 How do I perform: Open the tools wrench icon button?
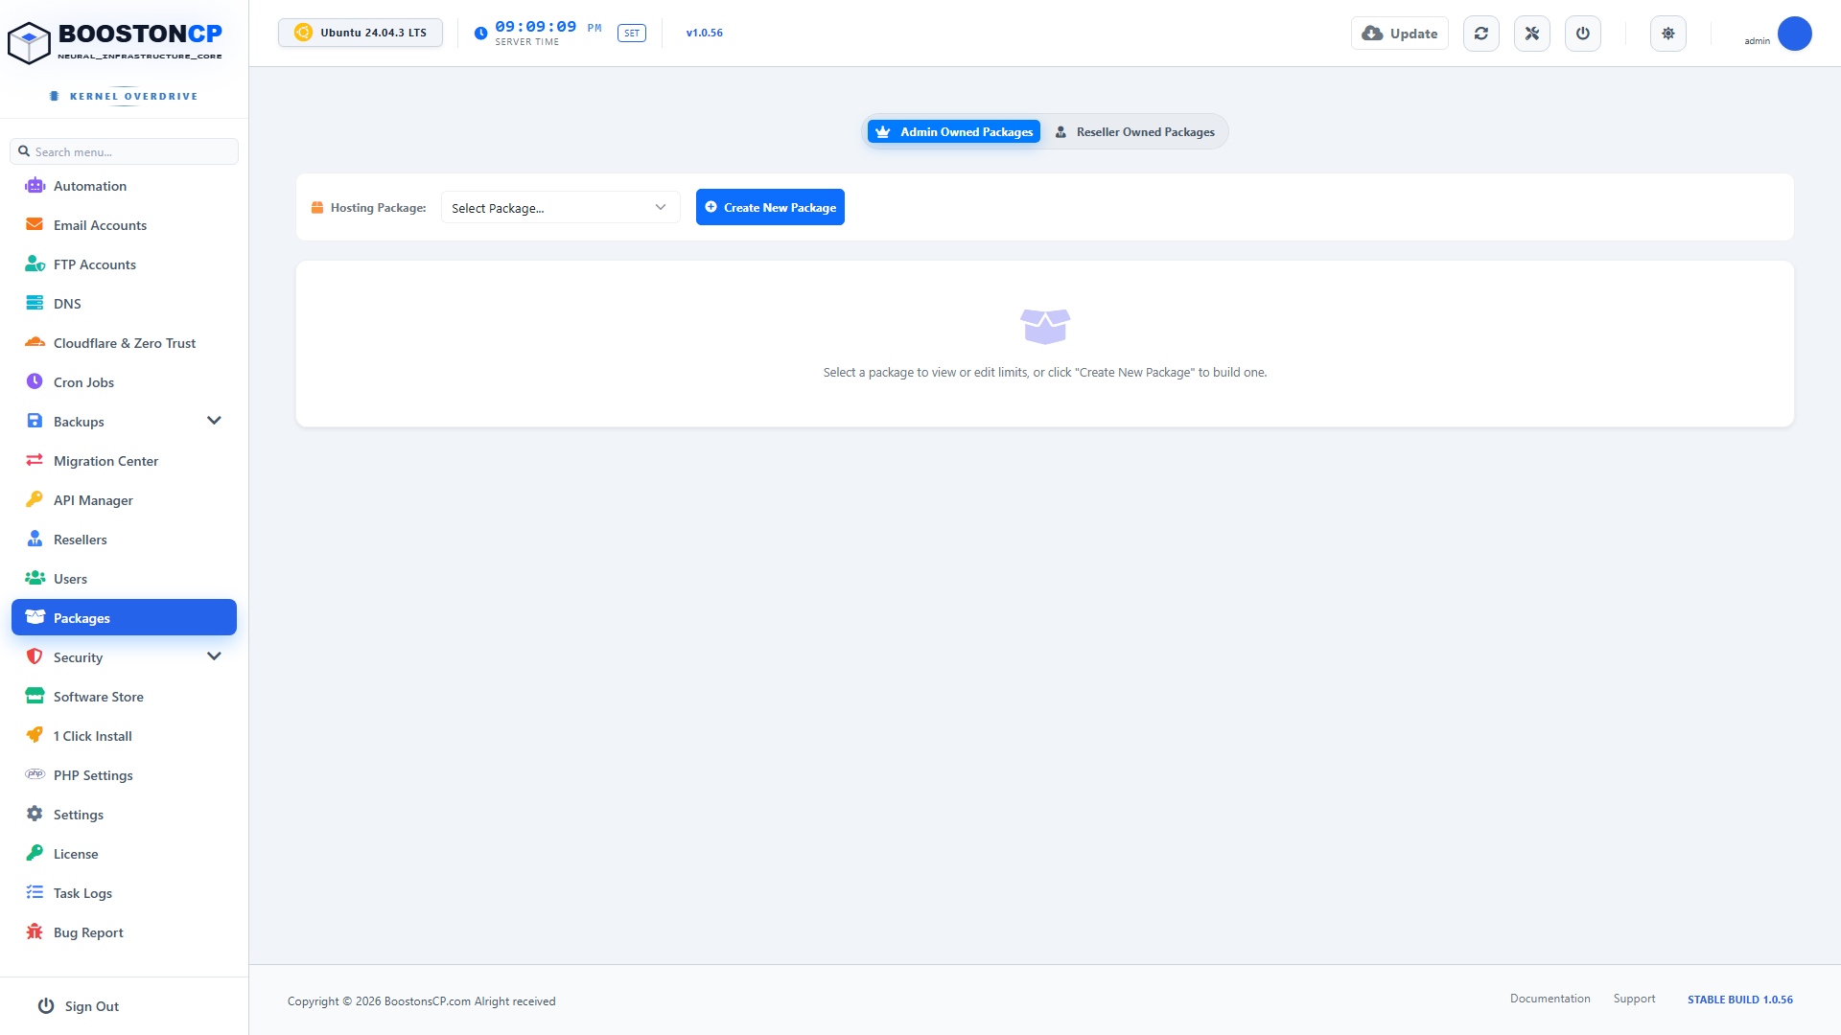1532,34
